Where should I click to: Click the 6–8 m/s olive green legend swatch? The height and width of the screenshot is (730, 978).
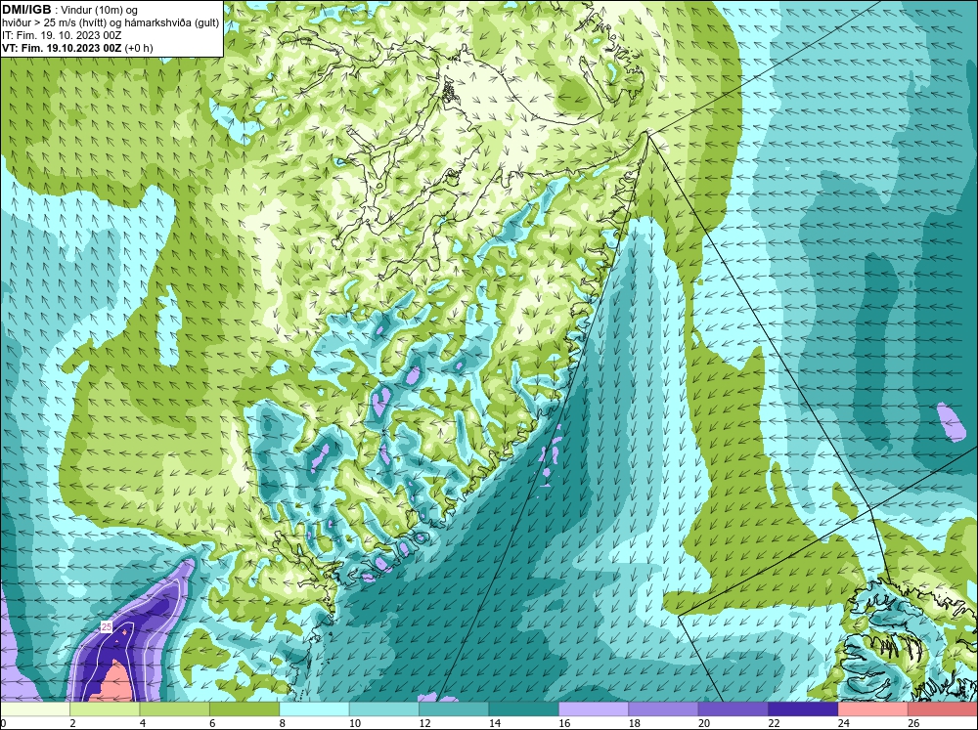click(244, 709)
